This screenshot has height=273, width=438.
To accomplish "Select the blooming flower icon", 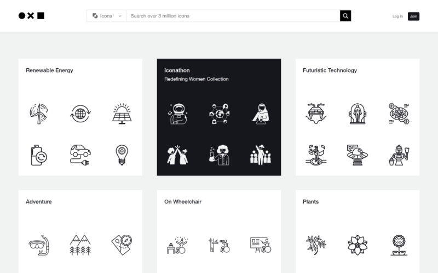I will coord(358,245).
